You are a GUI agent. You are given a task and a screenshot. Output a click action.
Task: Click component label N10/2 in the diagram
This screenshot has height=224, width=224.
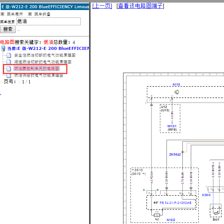[x=171, y=220]
